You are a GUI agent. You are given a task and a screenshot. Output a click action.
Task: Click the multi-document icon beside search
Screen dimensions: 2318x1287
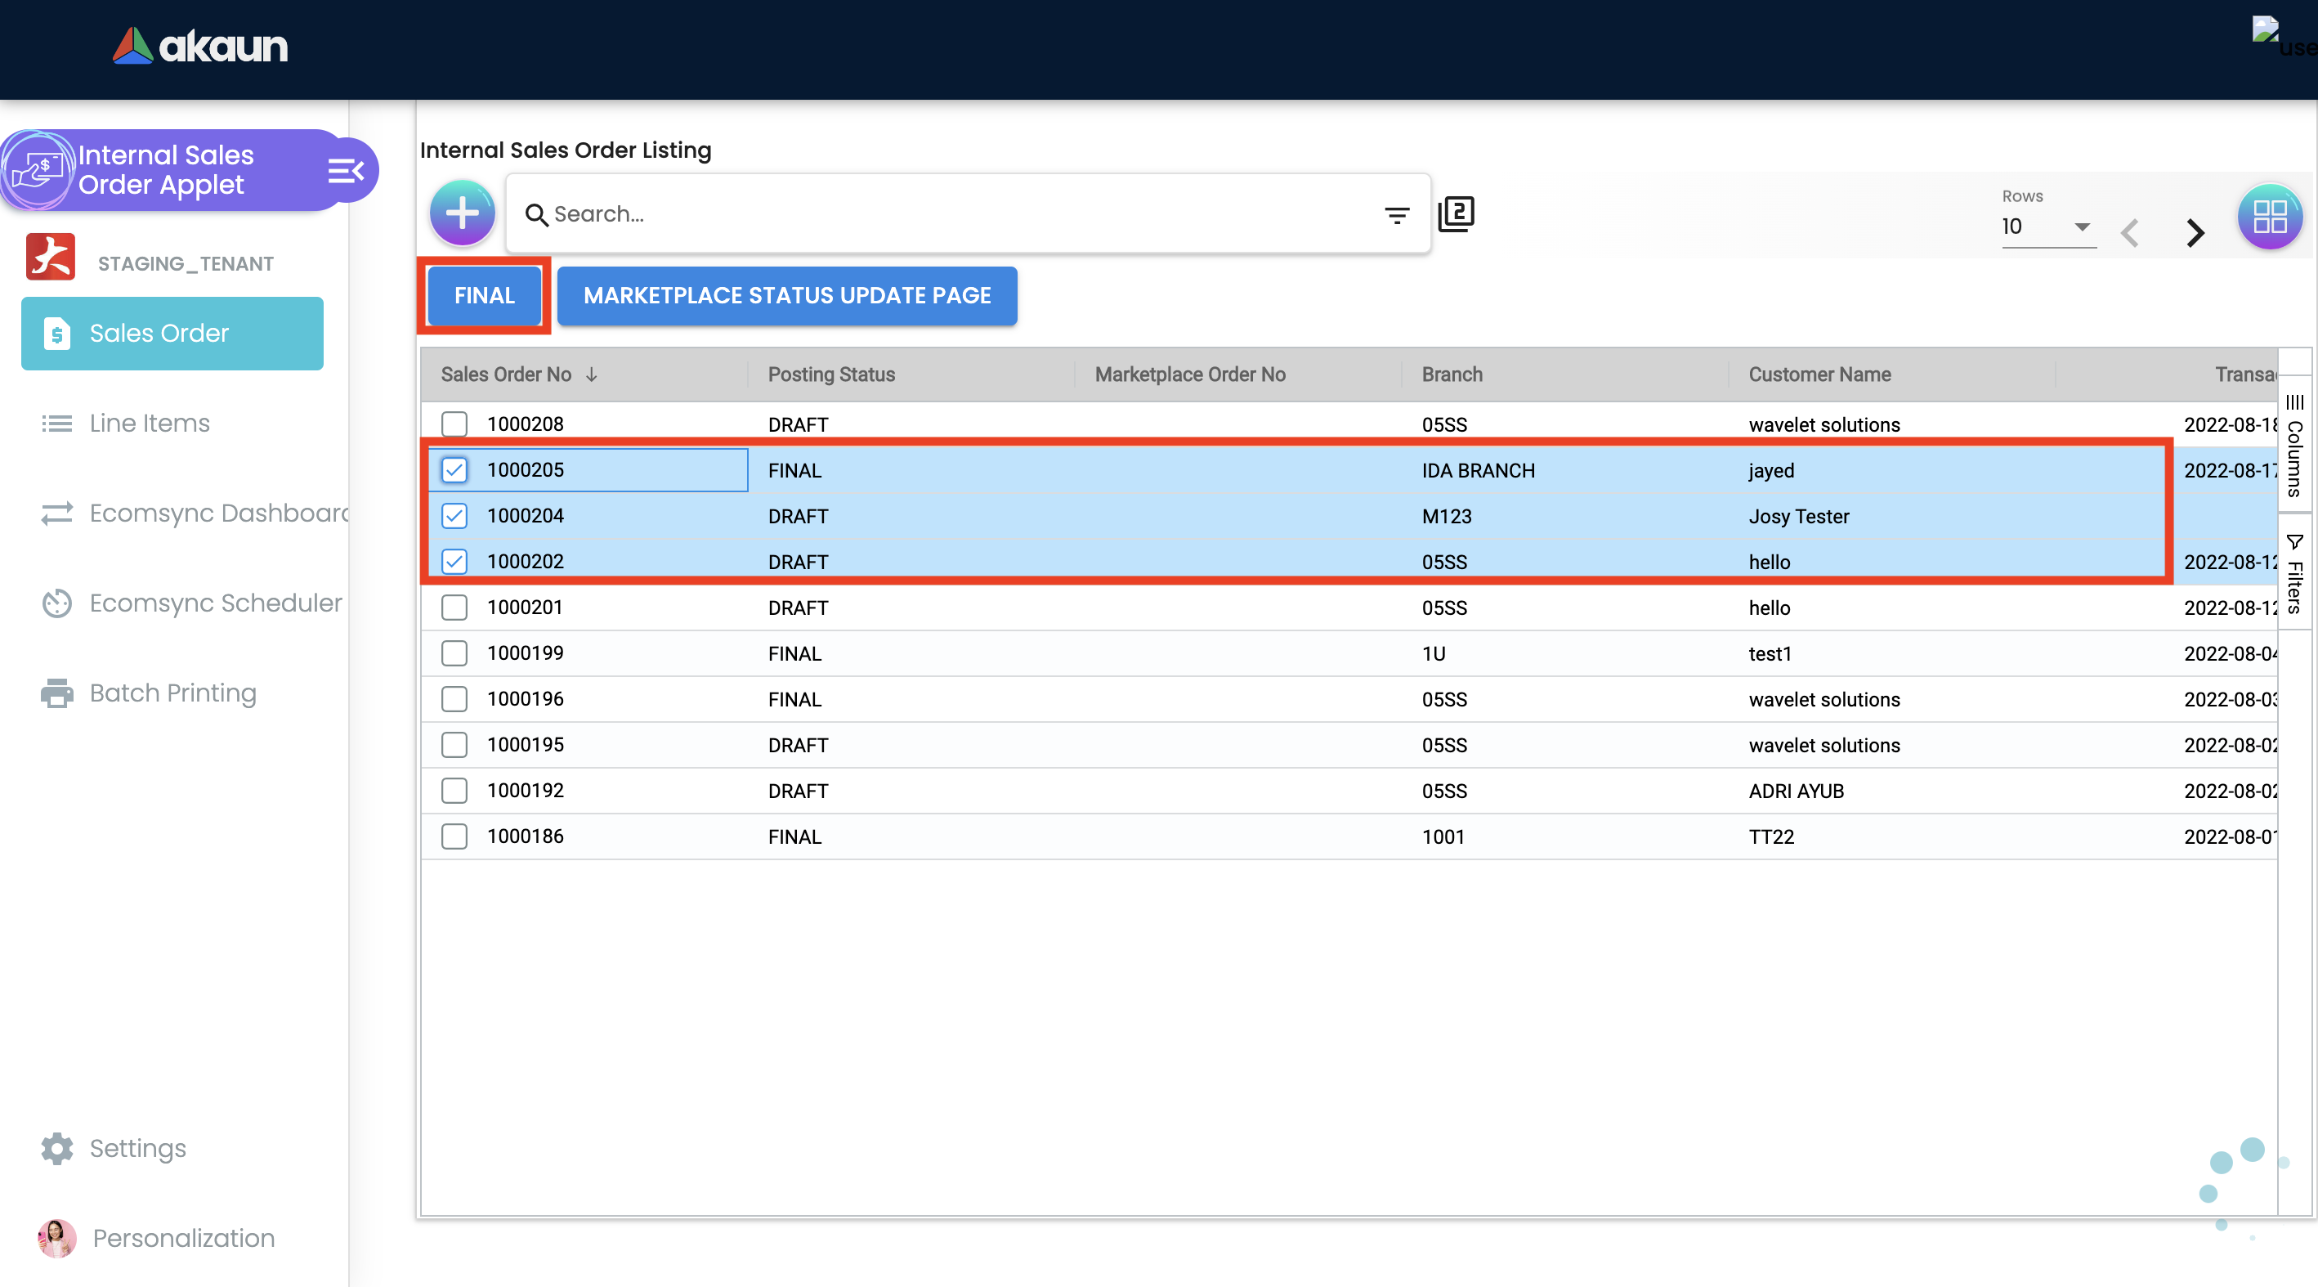point(1456,214)
